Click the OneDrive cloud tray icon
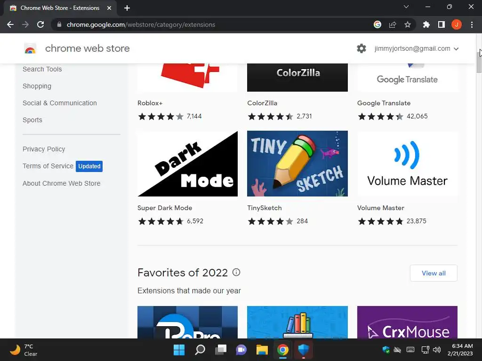The width and height of the screenshot is (482, 361). click(x=397, y=350)
